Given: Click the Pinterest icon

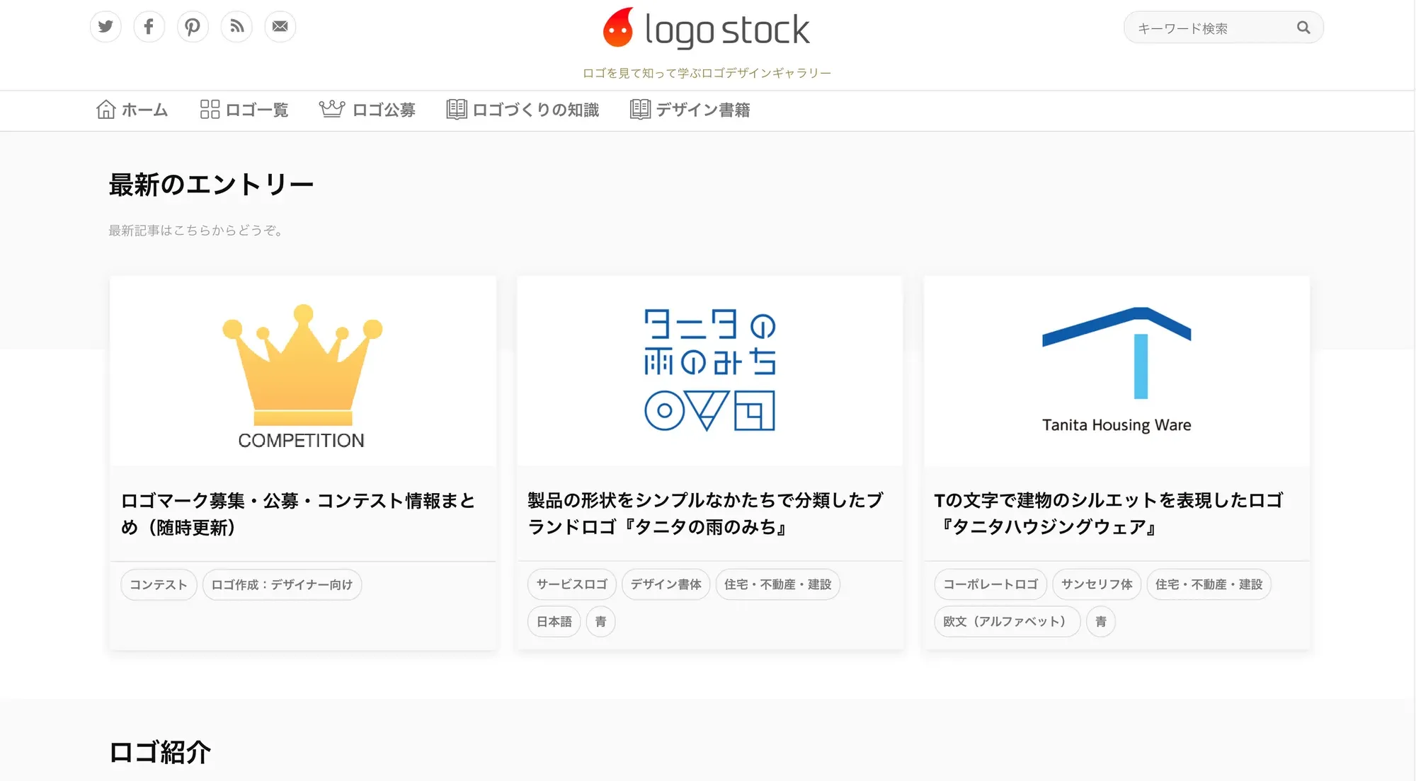Looking at the screenshot, I should pyautogui.click(x=193, y=27).
